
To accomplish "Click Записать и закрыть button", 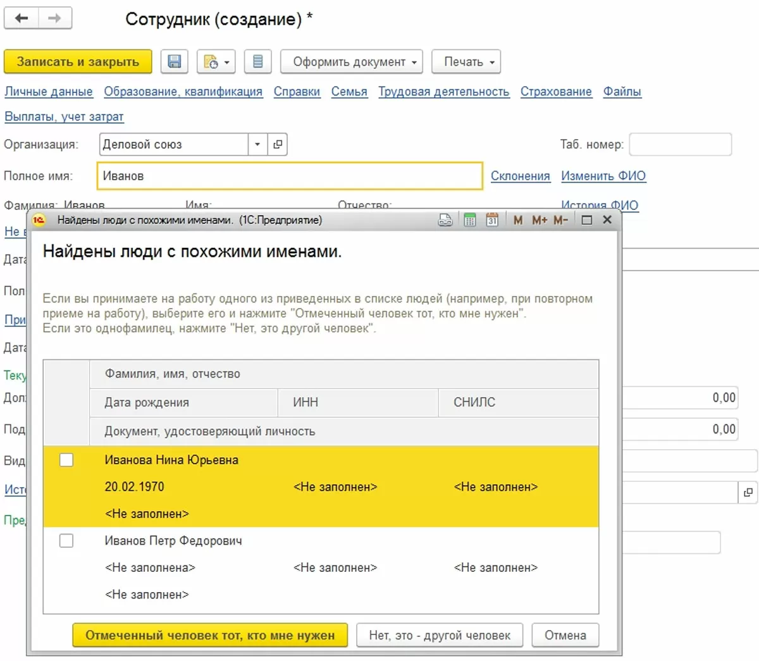I will 78,62.
